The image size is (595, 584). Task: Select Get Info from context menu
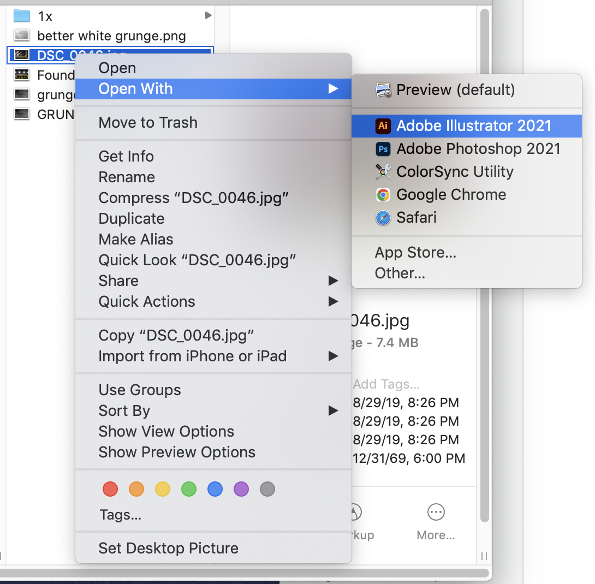click(x=126, y=157)
